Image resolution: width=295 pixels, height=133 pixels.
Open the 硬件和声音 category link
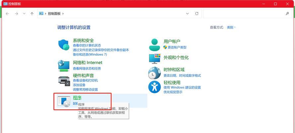83,75
